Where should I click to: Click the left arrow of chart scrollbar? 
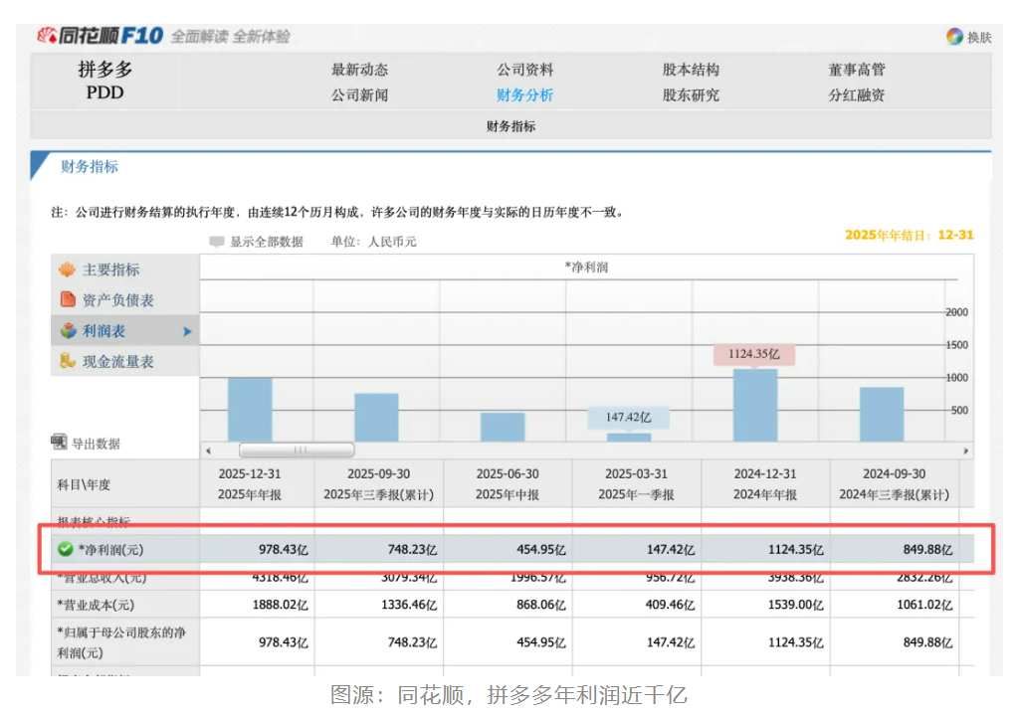coord(208,450)
